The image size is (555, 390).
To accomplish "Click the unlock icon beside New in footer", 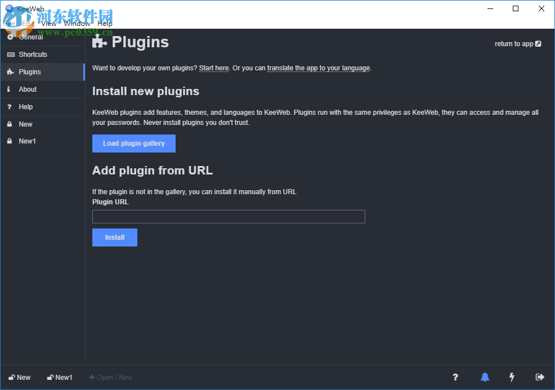I will [x=11, y=378].
